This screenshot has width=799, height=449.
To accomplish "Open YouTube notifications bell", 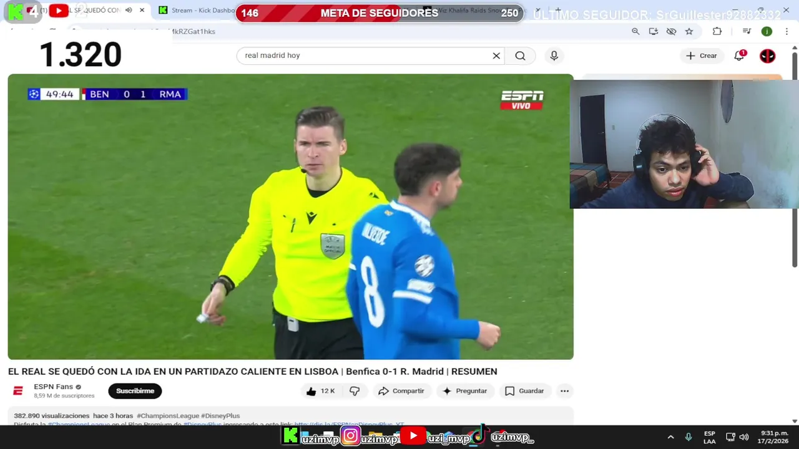I will pyautogui.click(x=739, y=56).
